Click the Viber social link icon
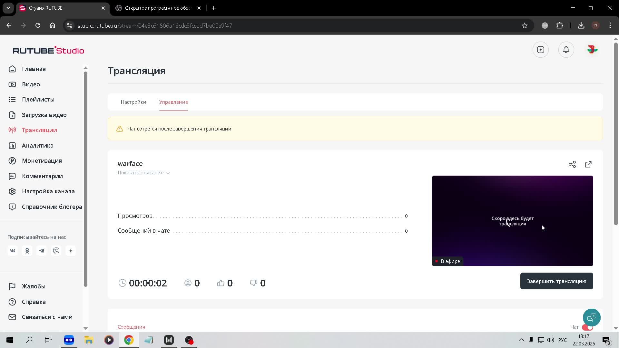 click(x=56, y=251)
